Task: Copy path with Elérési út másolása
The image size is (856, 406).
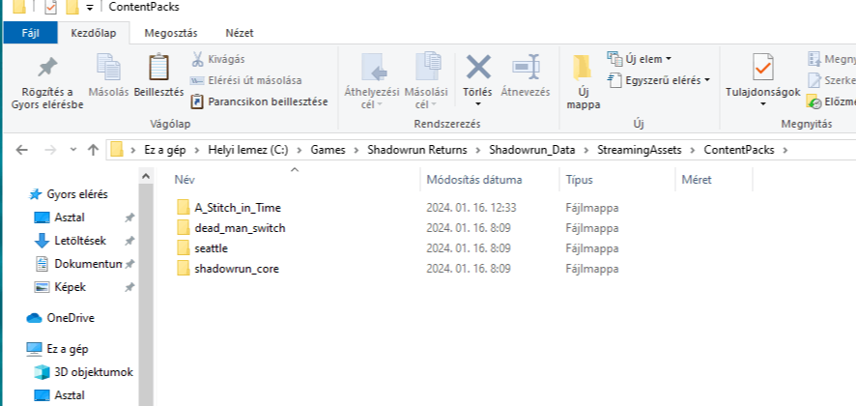Action: [245, 80]
